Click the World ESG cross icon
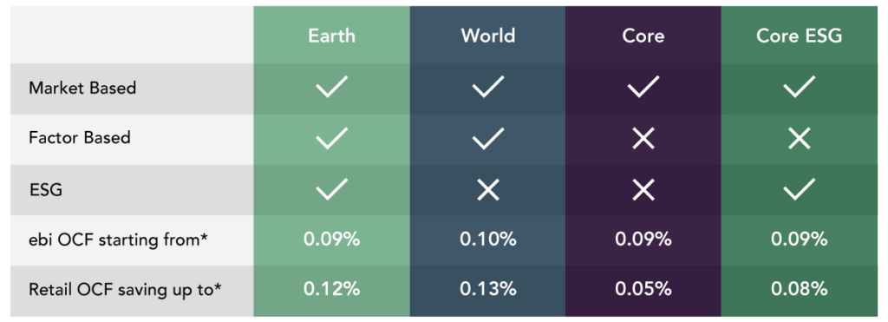The image size is (888, 322). tap(487, 190)
